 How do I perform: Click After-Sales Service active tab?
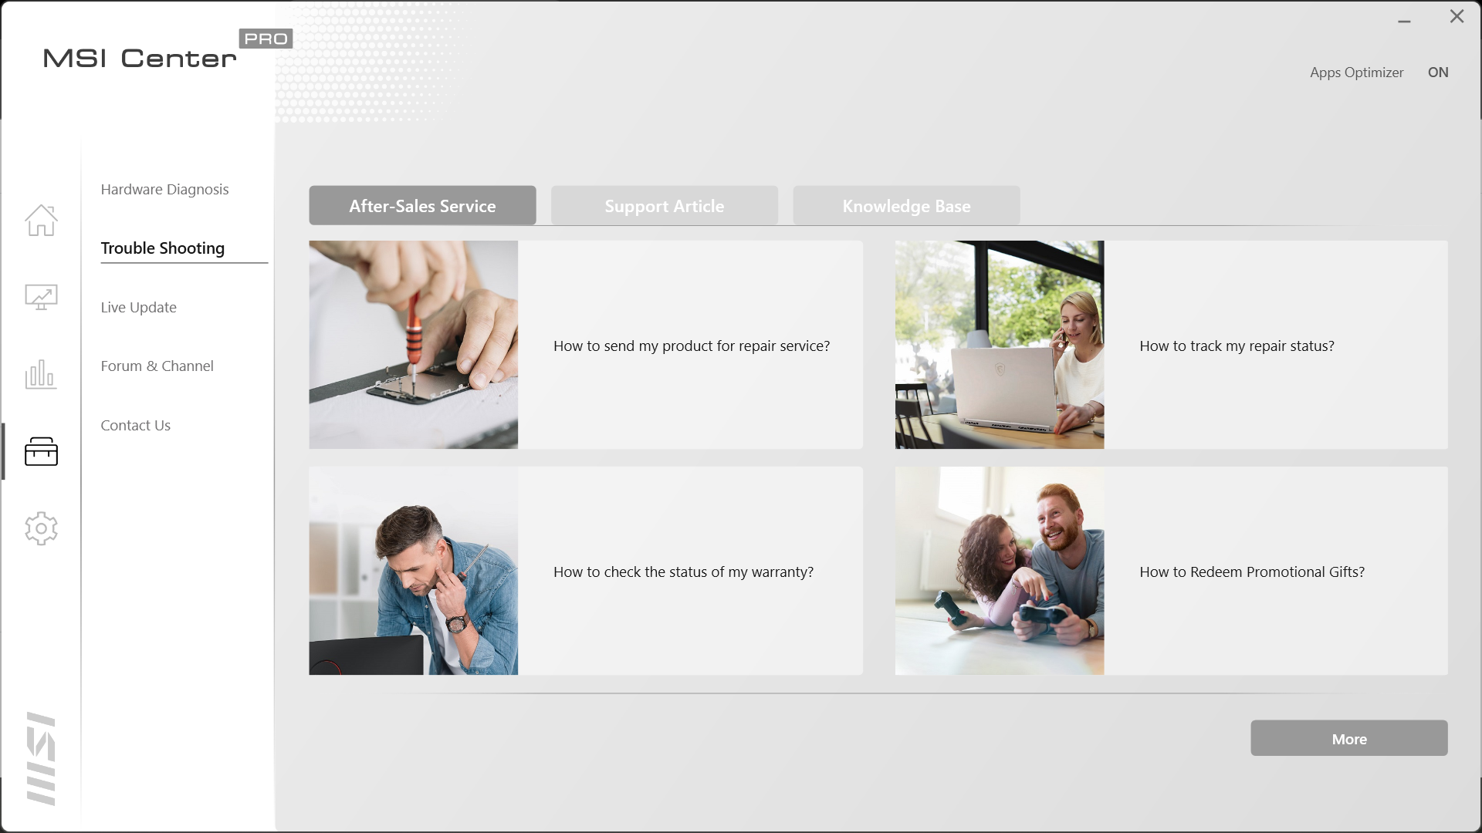point(422,205)
